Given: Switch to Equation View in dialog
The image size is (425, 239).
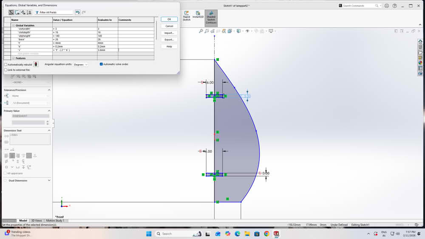Looking at the screenshot, I should [11, 12].
